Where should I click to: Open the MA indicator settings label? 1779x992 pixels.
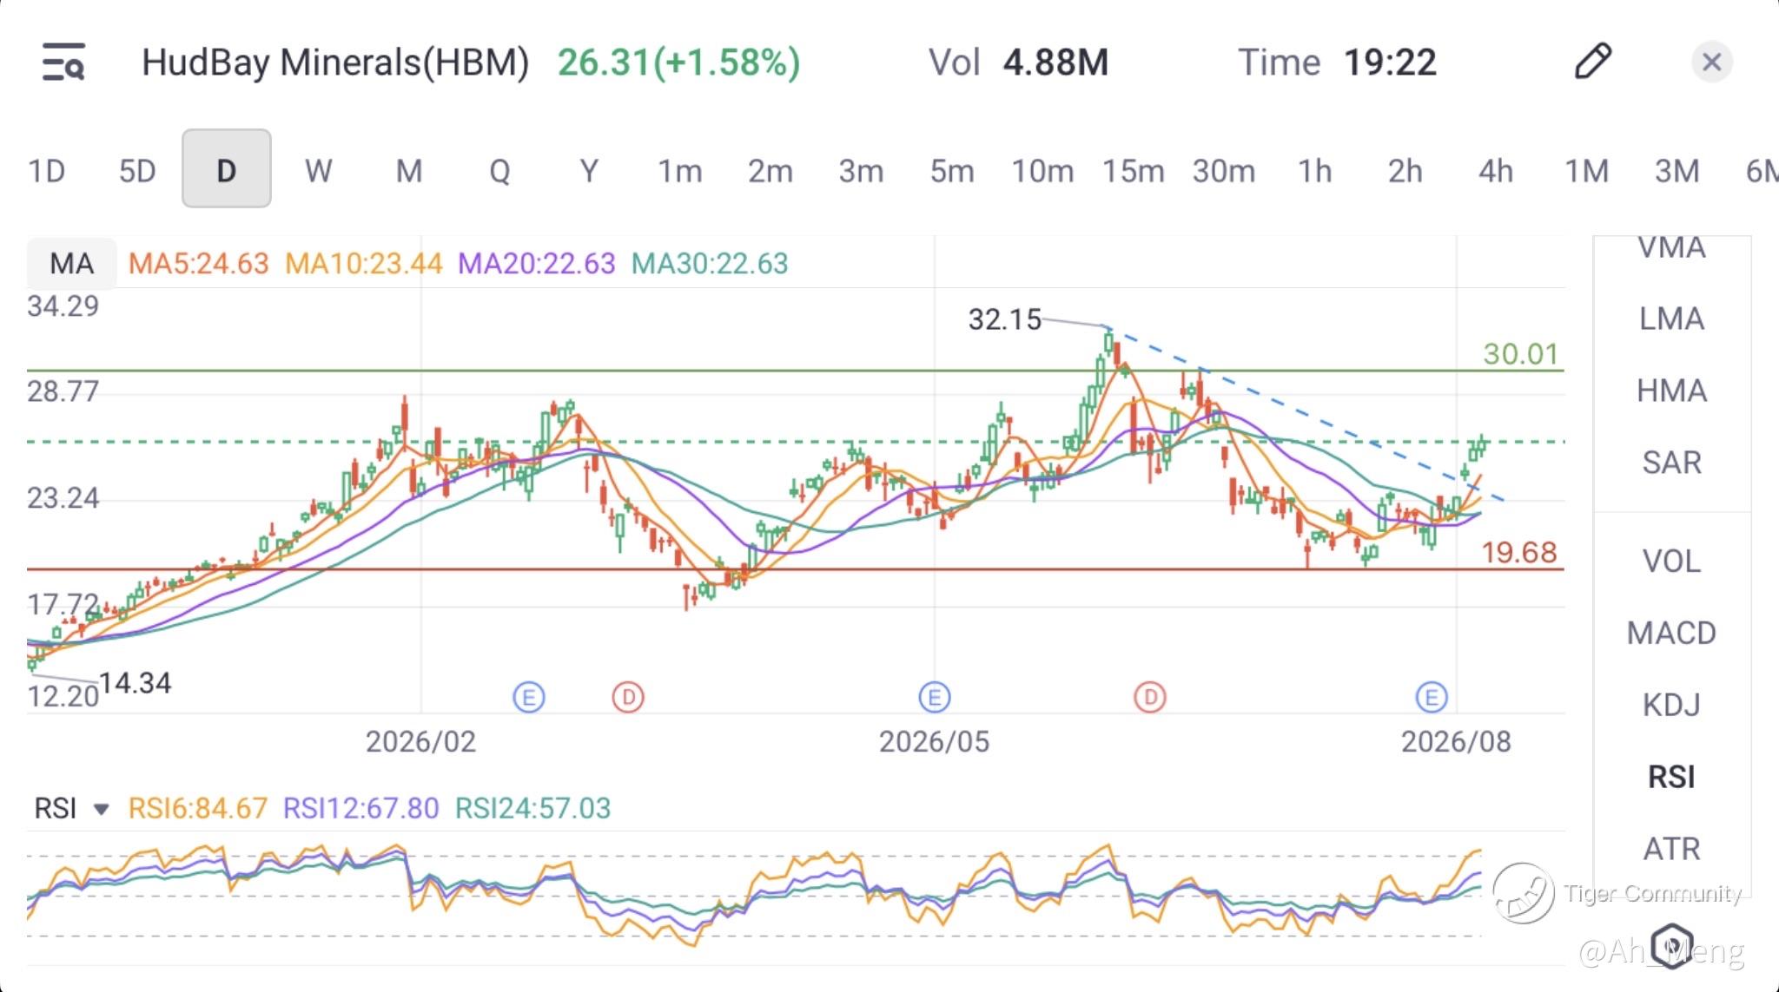[71, 263]
